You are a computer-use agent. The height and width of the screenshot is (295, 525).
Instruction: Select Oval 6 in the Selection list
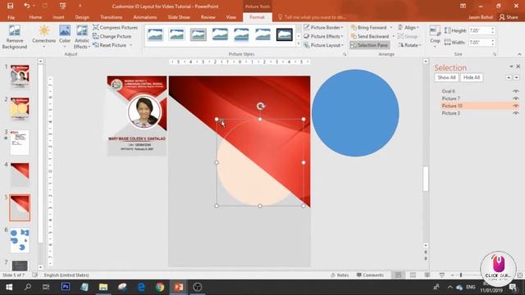click(x=449, y=91)
